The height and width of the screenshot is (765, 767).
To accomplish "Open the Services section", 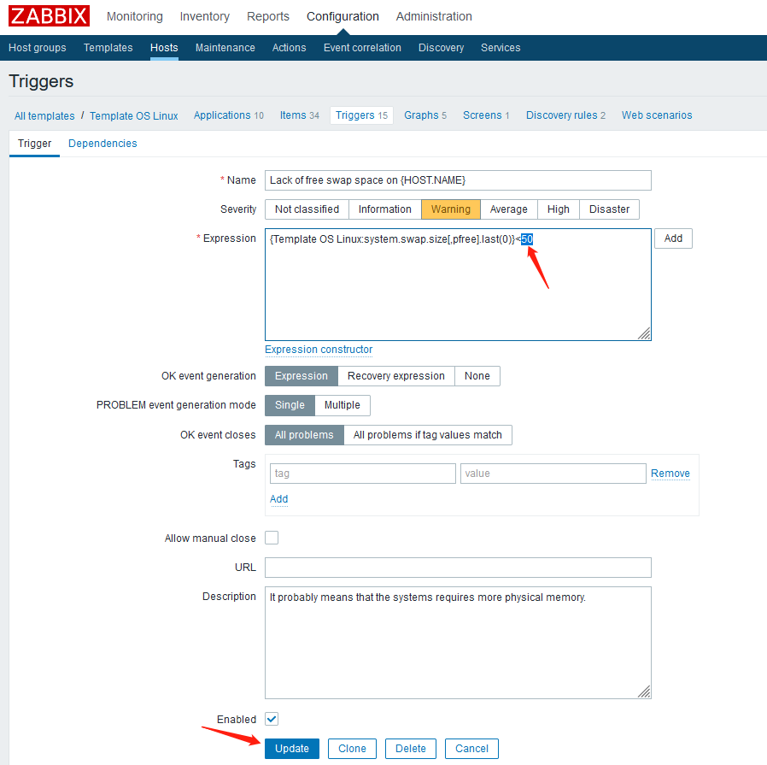I will point(501,48).
